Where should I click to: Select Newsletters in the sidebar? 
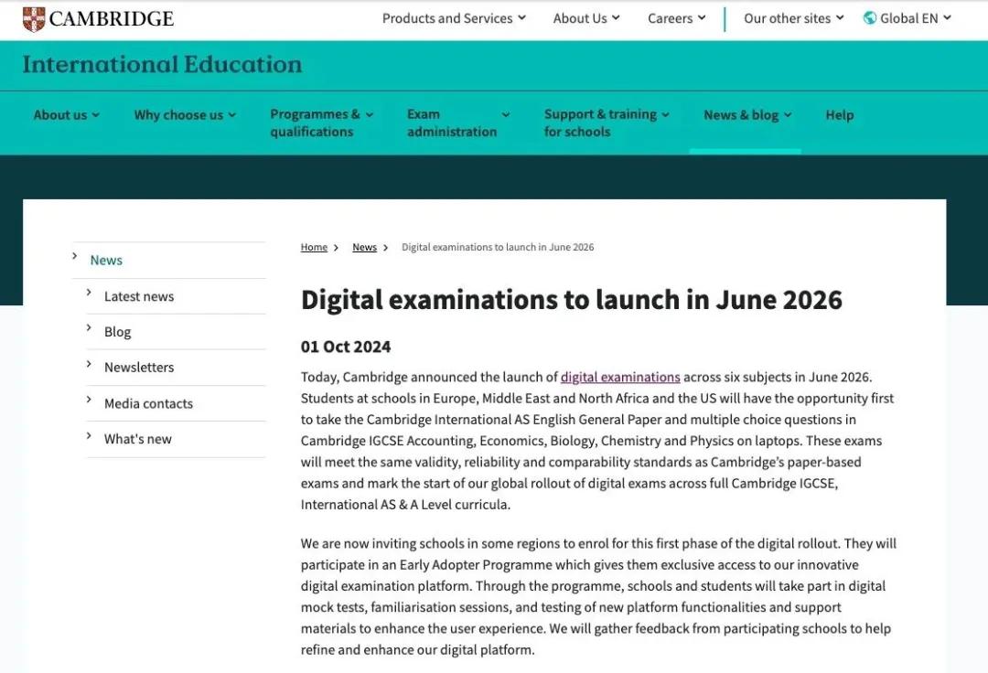pyautogui.click(x=139, y=368)
